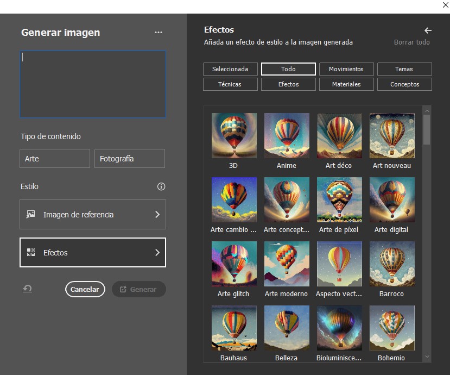Show only Seleccionada effects

(230, 69)
